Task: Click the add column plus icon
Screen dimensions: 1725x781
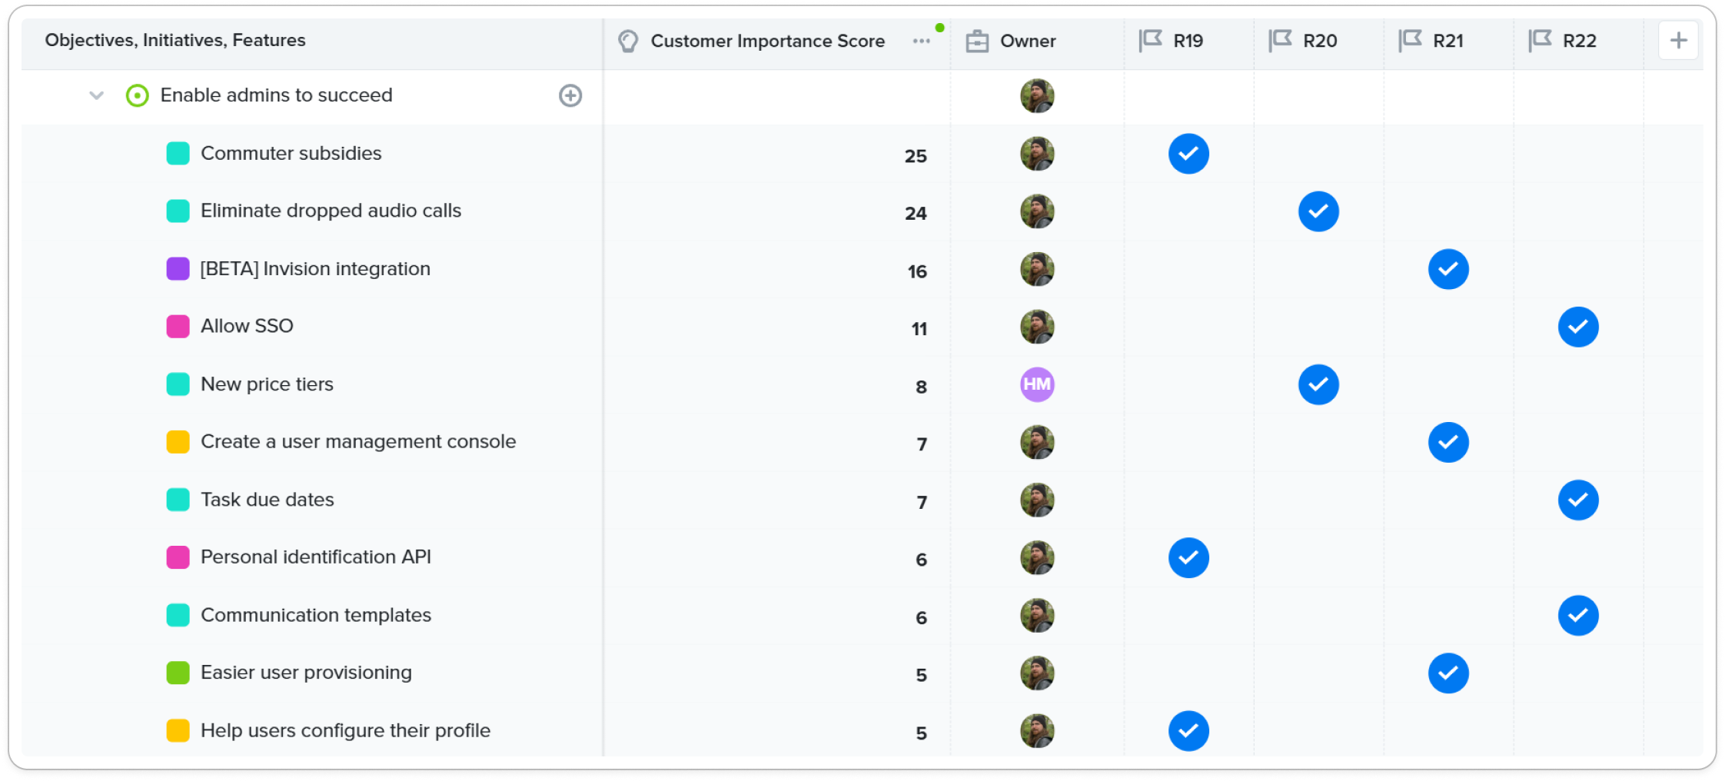Action: click(x=1678, y=41)
